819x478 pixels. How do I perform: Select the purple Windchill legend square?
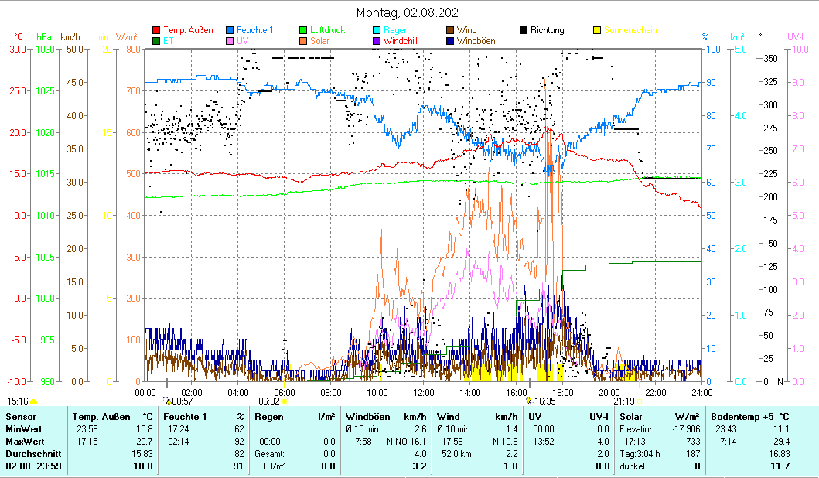[377, 41]
